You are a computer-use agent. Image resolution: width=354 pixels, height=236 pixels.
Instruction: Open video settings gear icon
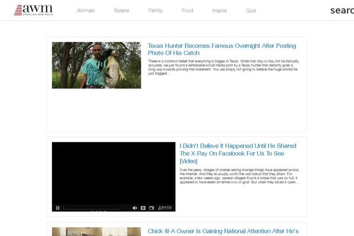point(143,208)
